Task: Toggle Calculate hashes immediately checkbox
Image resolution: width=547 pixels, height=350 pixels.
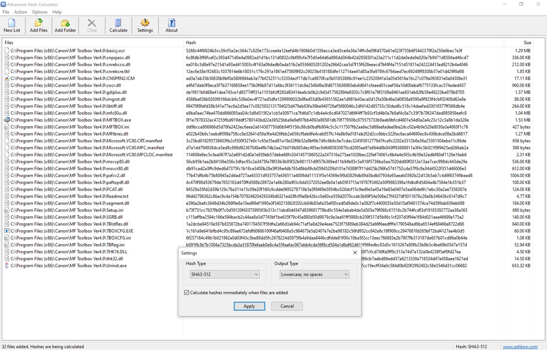Action: click(x=186, y=293)
